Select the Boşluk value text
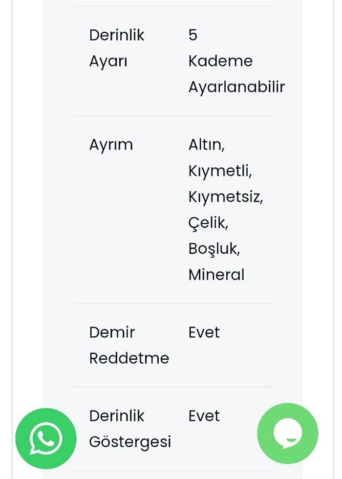 pyautogui.click(x=214, y=249)
